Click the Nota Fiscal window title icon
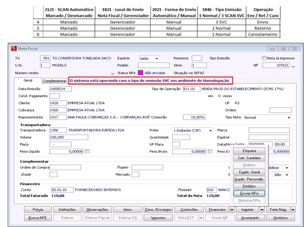This screenshot has width=304, height=227. pyautogui.click(x=14, y=49)
